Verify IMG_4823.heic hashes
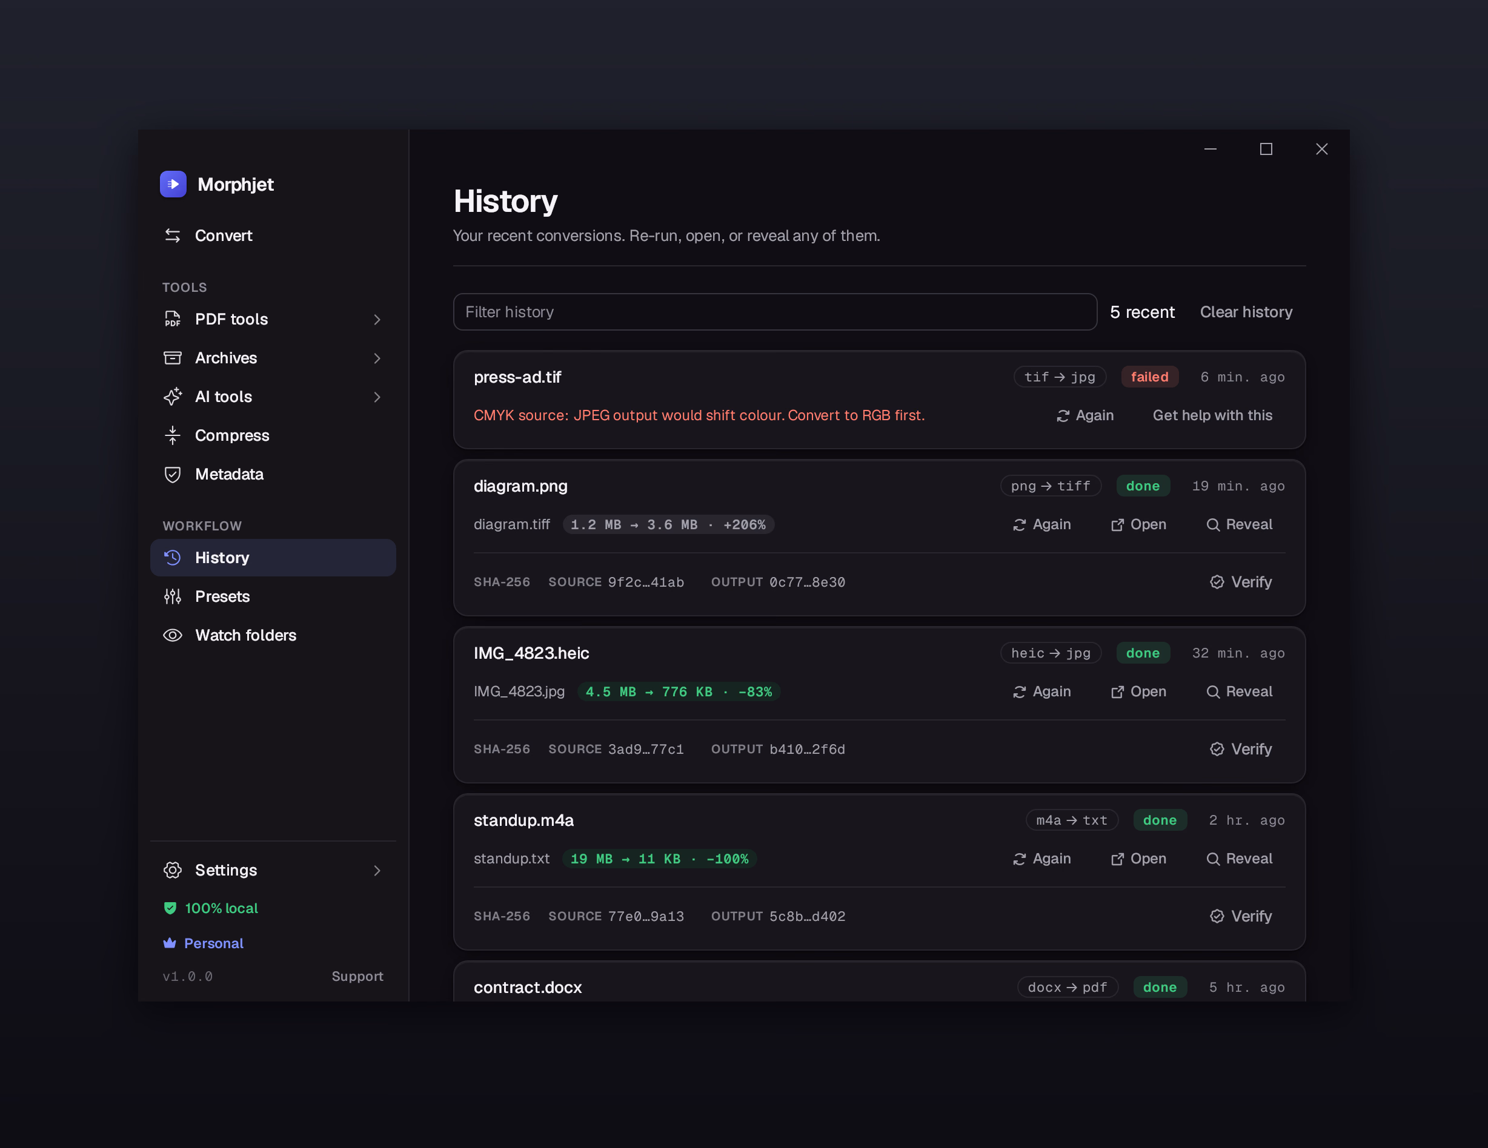 tap(1241, 749)
